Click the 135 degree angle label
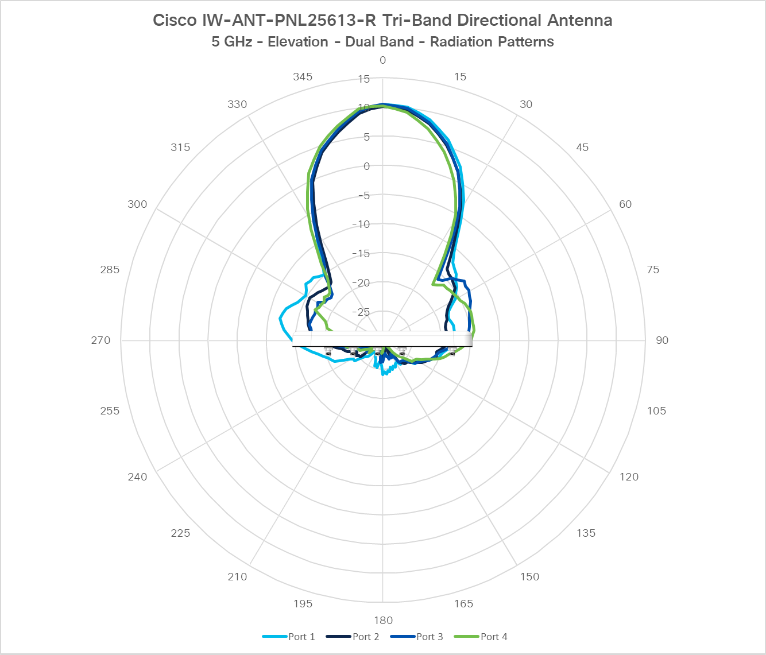Viewport: 766px width, 655px height. pos(586,533)
